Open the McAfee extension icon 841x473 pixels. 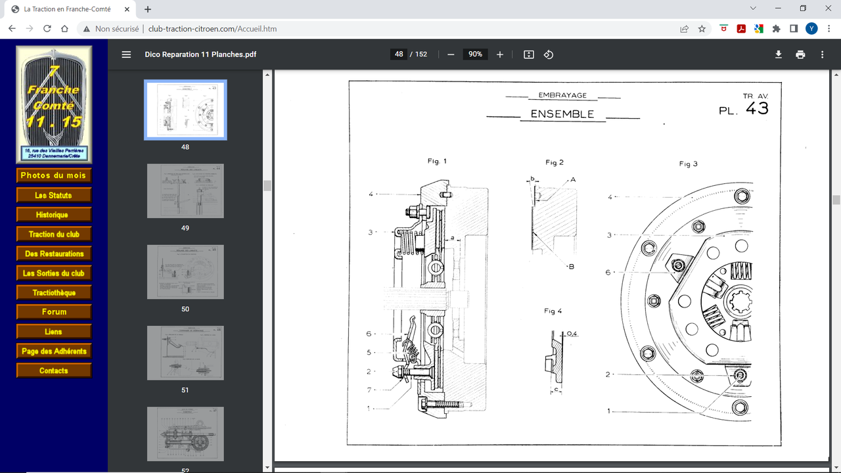[x=723, y=29]
